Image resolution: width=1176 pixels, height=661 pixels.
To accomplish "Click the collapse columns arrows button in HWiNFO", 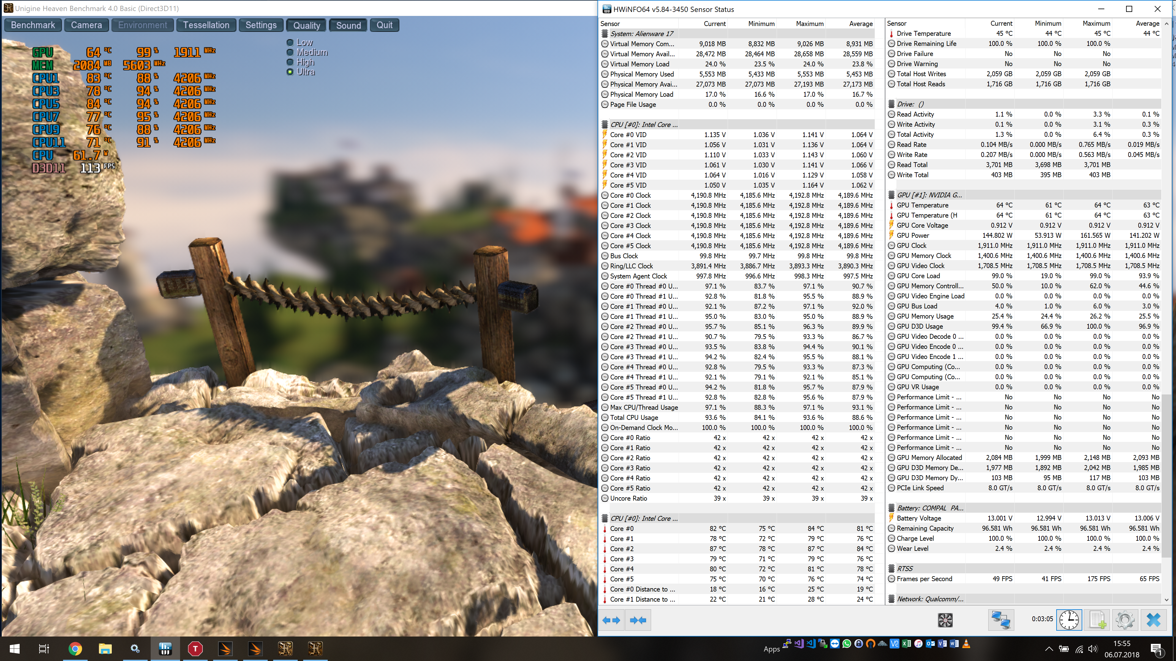I will (x=638, y=620).
